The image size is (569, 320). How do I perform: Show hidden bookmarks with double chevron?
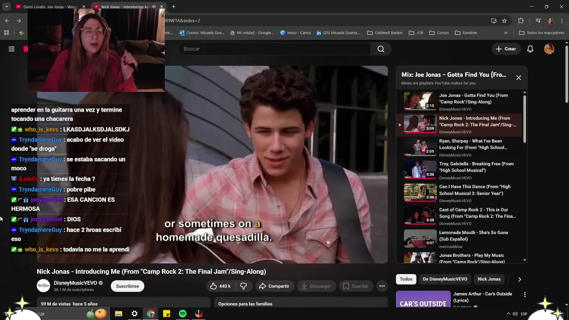pyautogui.click(x=505, y=33)
